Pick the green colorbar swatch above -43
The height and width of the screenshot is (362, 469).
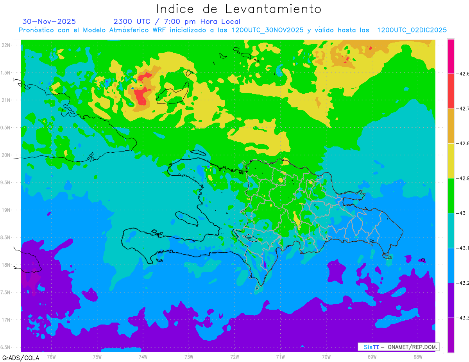pyautogui.click(x=451, y=195)
